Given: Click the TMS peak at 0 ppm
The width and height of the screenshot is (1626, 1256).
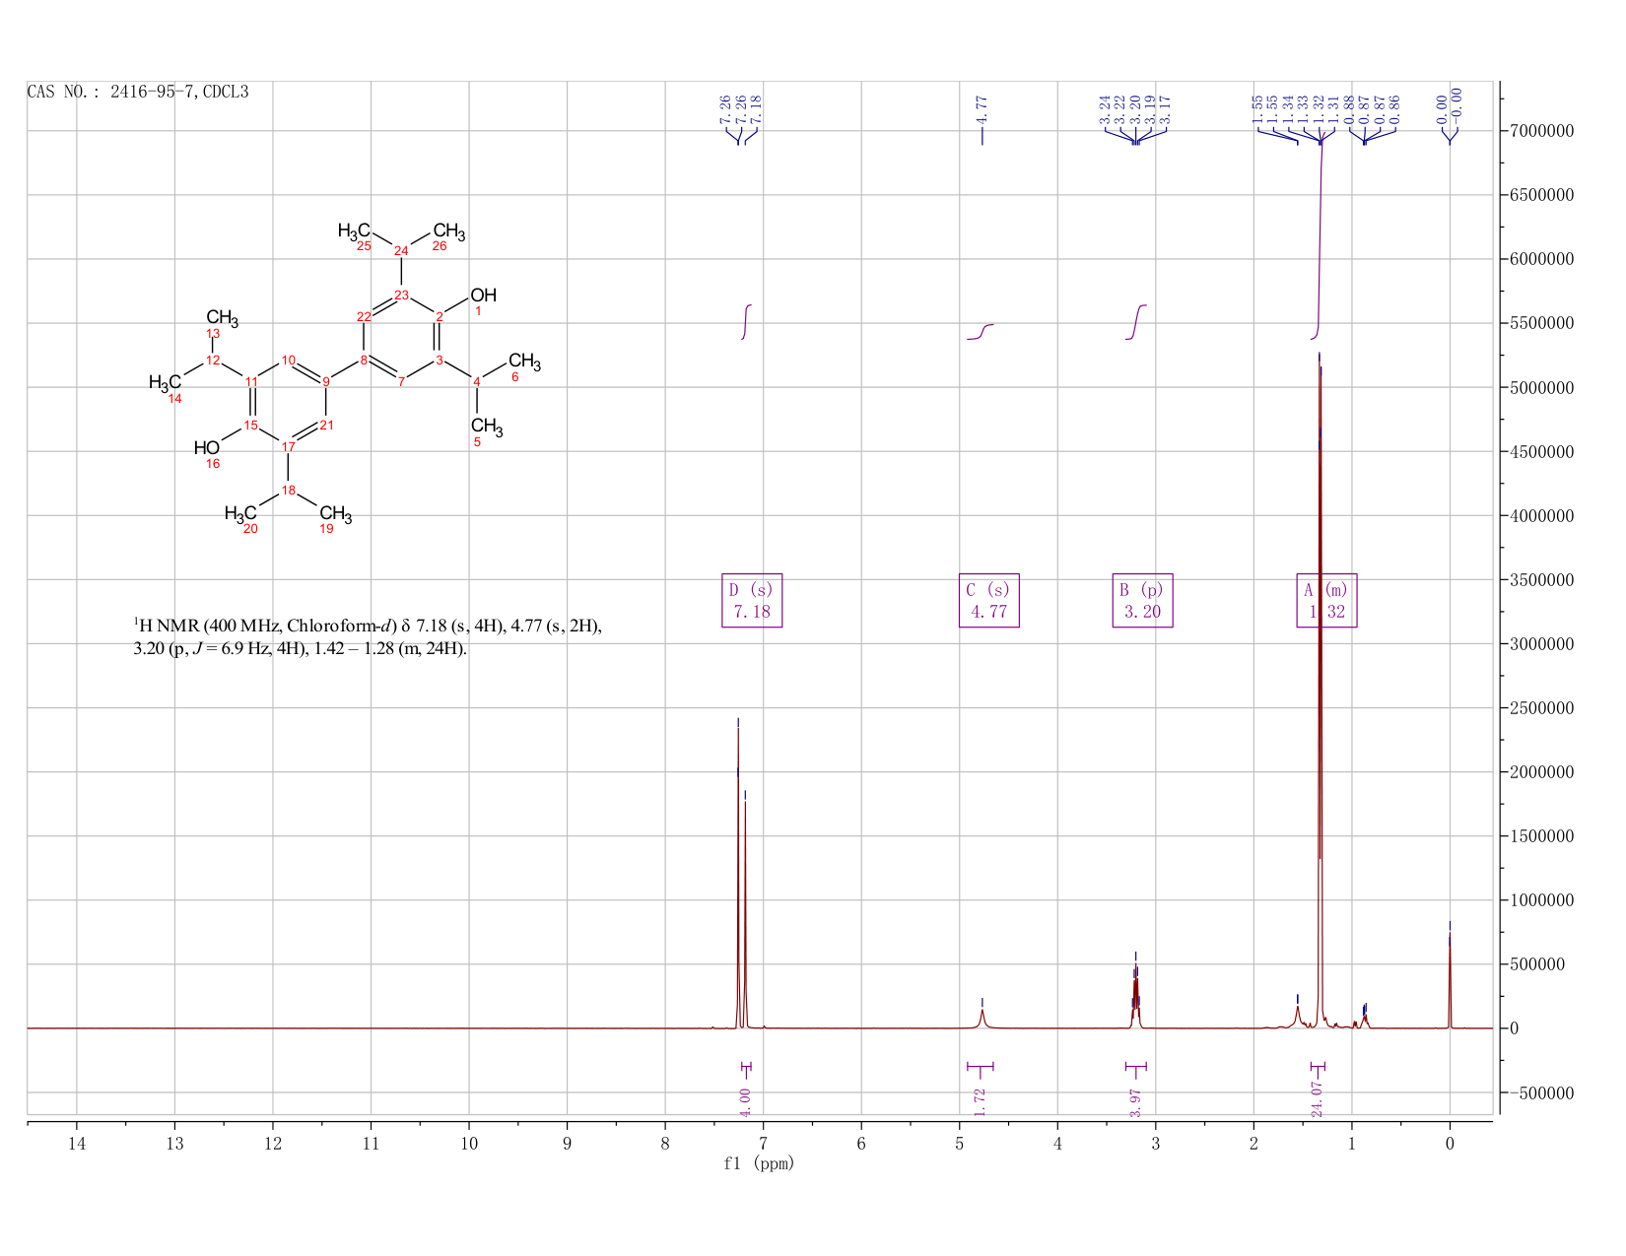Looking at the screenshot, I should (x=1450, y=980).
